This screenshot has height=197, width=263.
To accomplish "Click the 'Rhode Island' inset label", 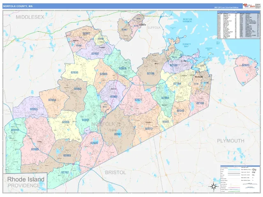I will (x=26, y=179).
